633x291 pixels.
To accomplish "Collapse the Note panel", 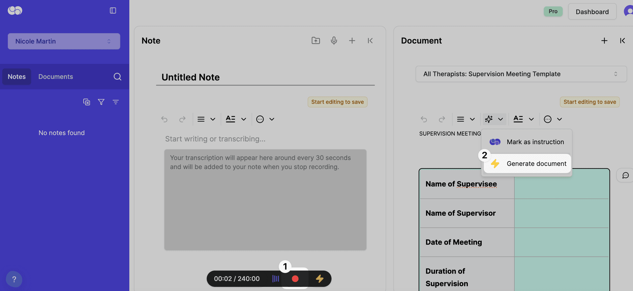I will point(370,40).
